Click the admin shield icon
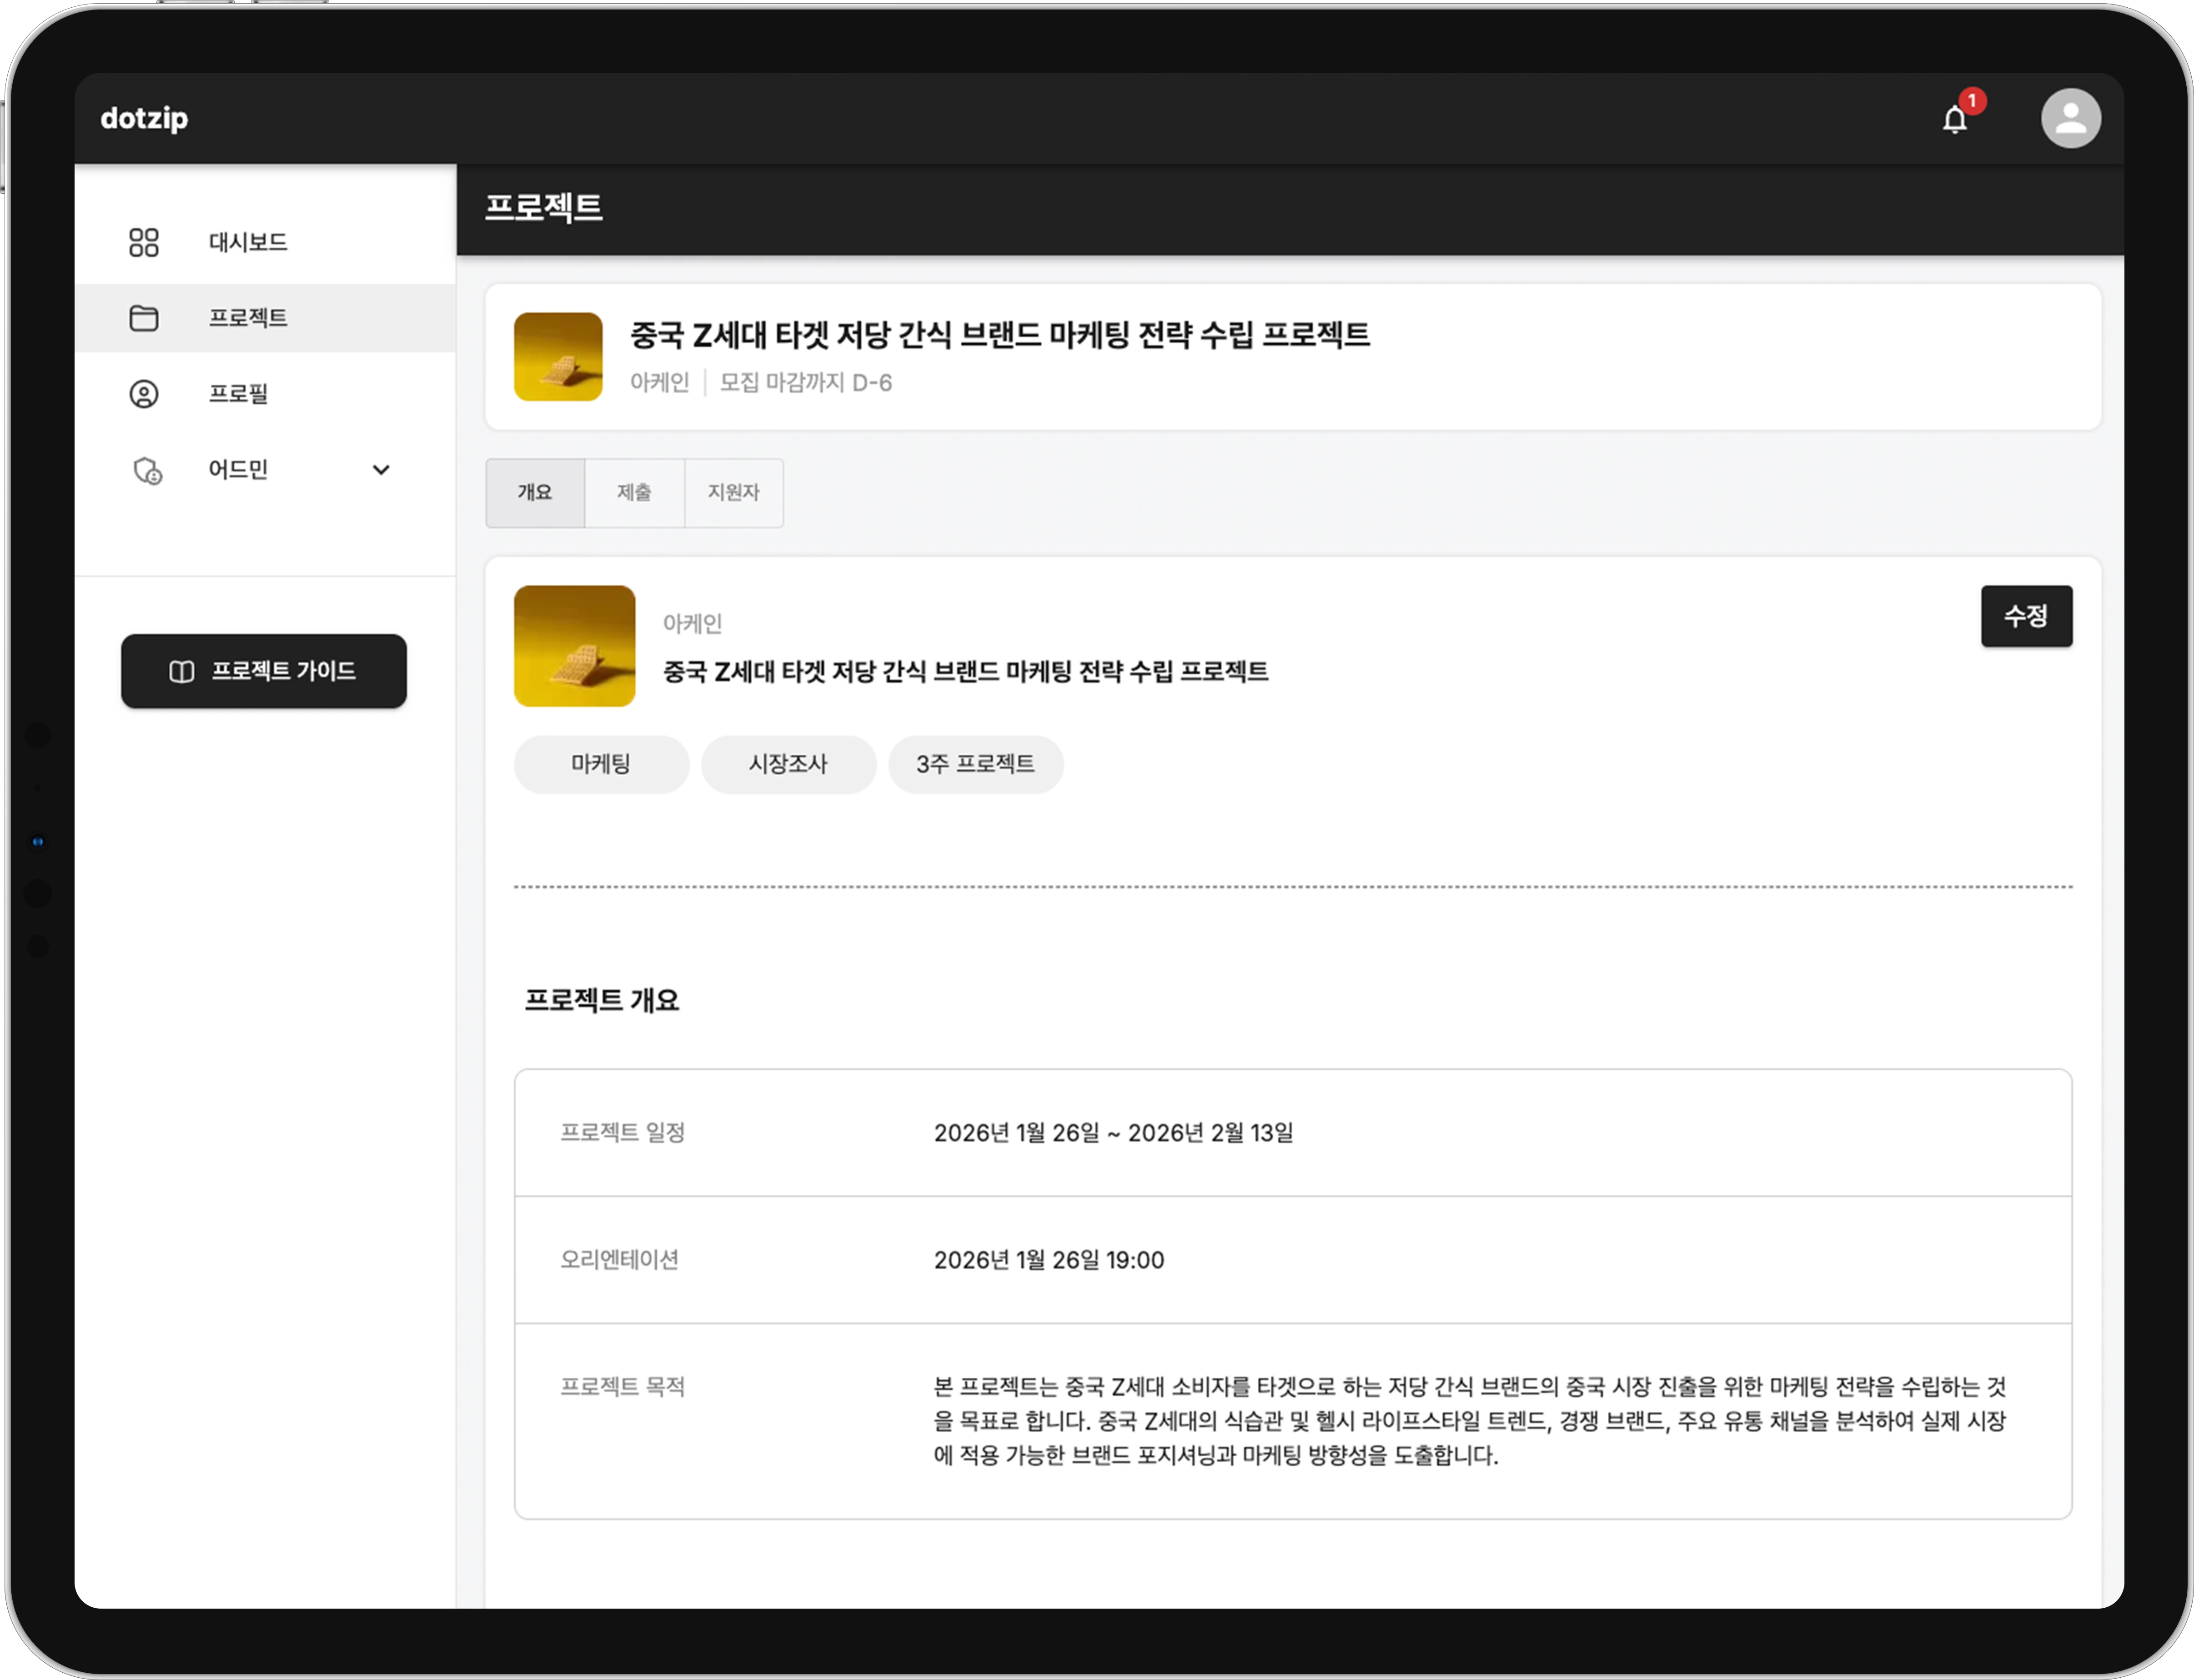This screenshot has width=2194, height=1680. pyautogui.click(x=147, y=470)
